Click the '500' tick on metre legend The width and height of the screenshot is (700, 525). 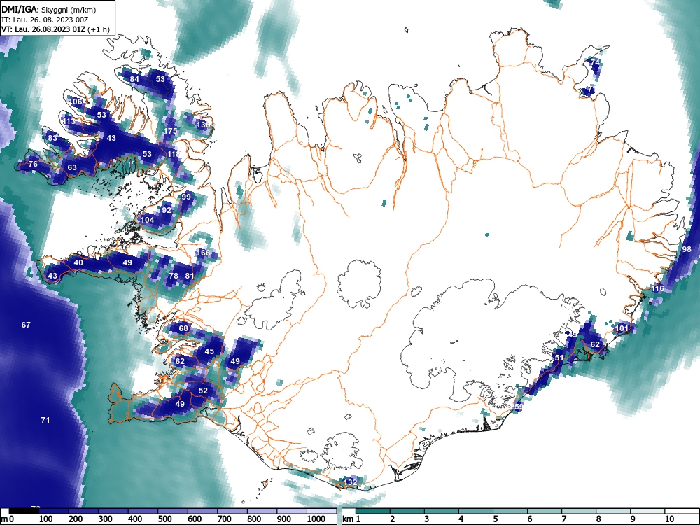164,519
